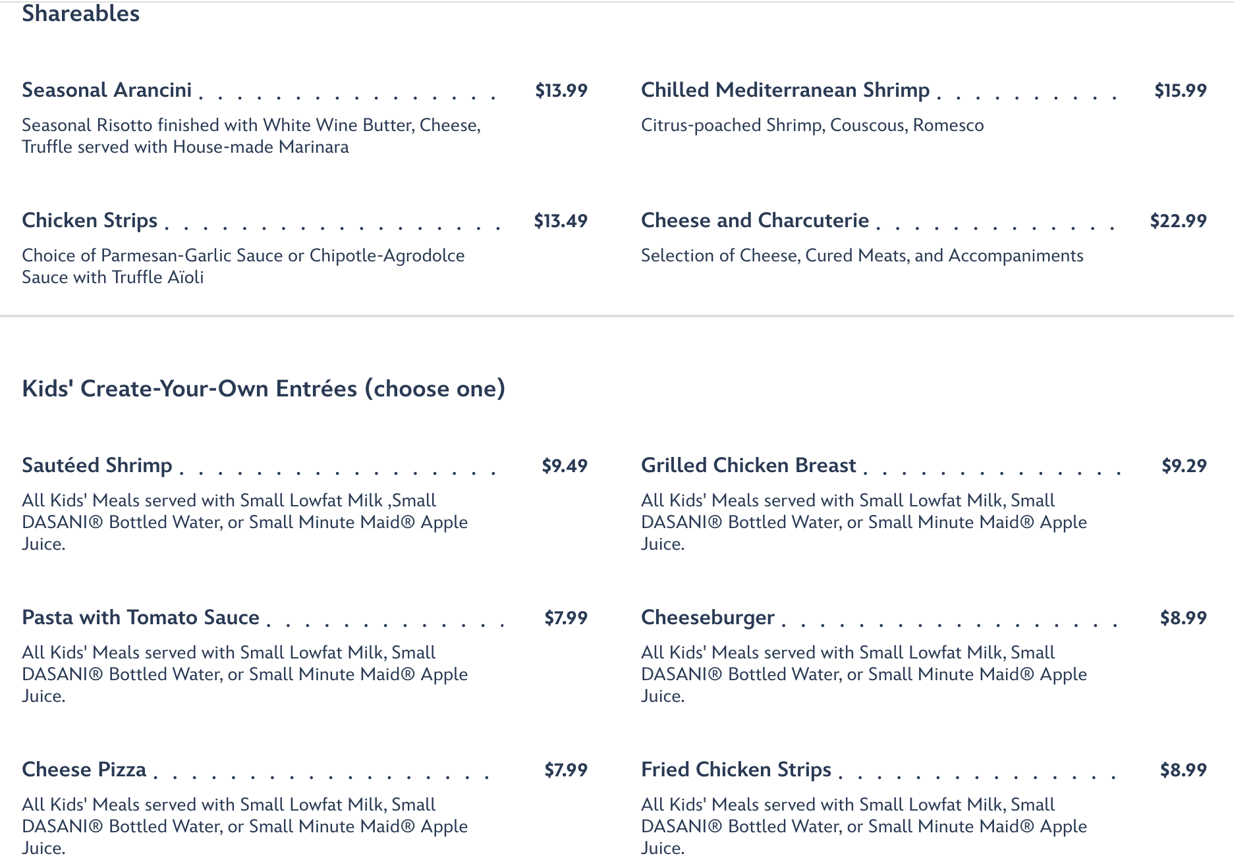This screenshot has width=1253, height=856.
Task: Click the Kids' Create-Your-Own Entrées heading
Action: coord(264,388)
